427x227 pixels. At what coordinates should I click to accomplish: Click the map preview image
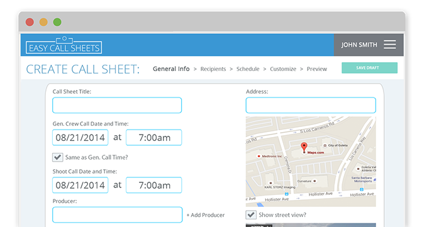tap(311, 162)
